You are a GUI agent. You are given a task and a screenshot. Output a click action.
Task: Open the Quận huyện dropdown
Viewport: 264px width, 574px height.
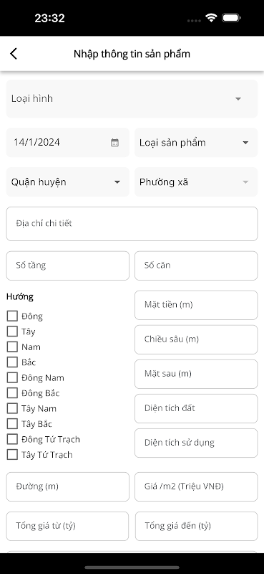(x=67, y=182)
